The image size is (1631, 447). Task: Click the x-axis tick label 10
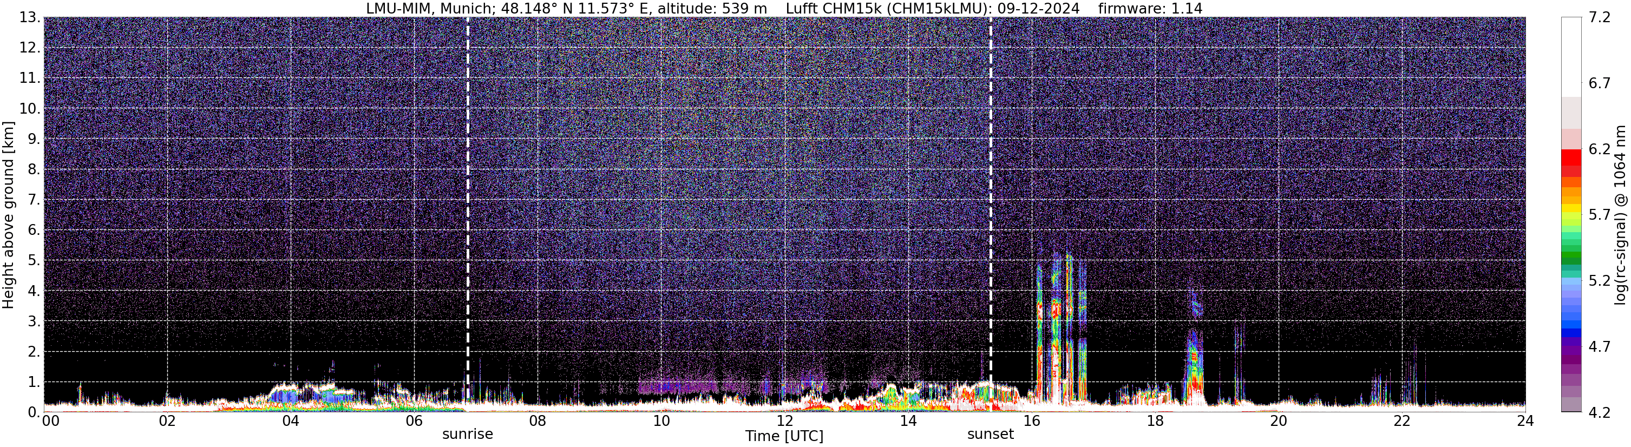661,422
